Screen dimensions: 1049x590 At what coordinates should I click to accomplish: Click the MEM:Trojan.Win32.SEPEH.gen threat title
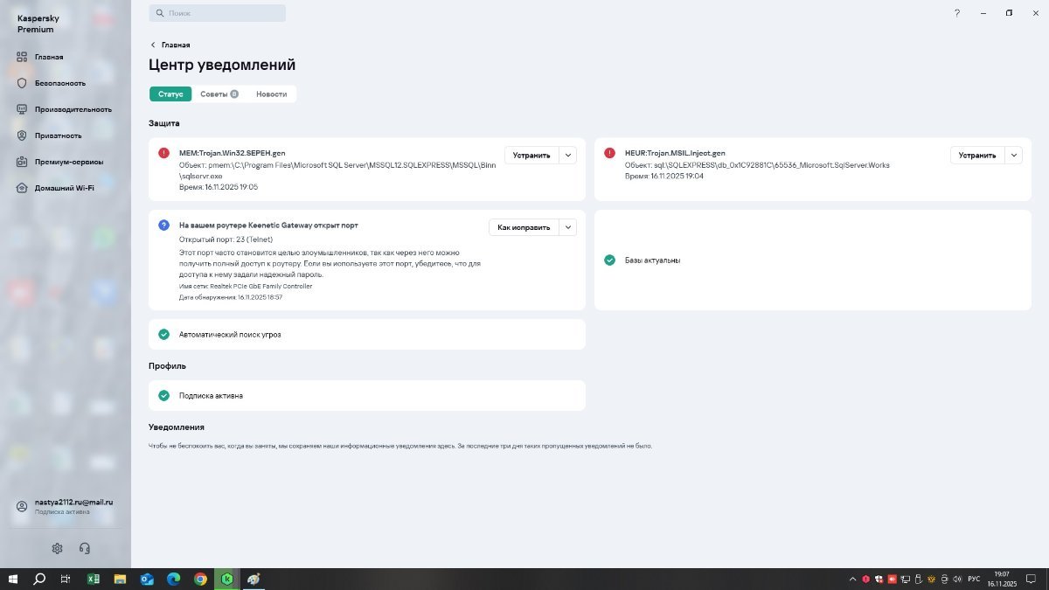(x=233, y=152)
